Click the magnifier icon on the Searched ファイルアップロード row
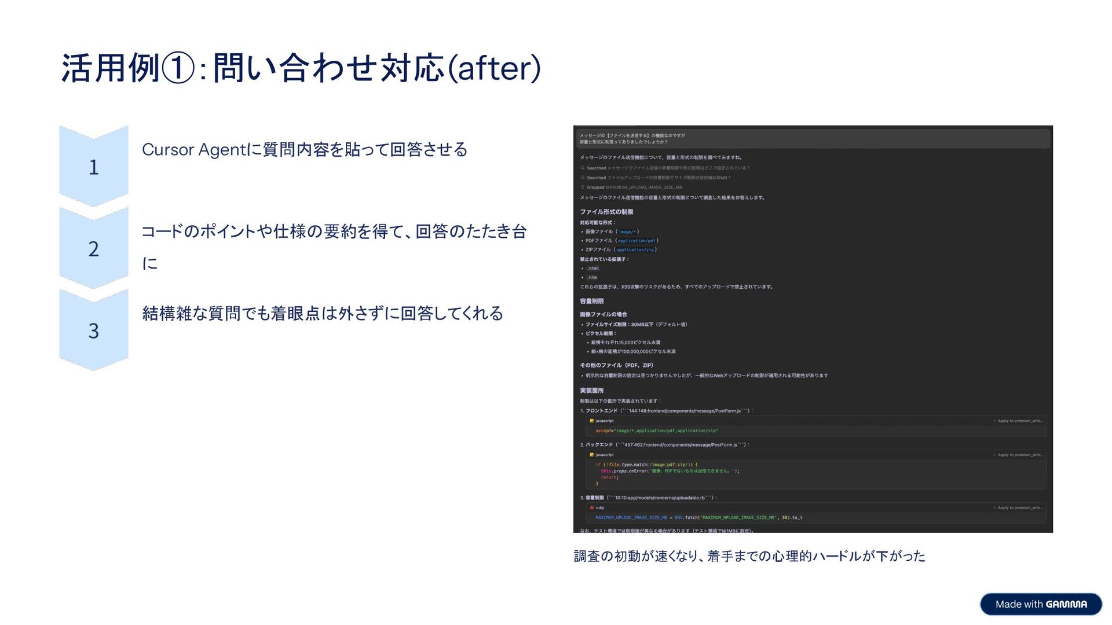This screenshot has height=625, width=1112. 583,178
